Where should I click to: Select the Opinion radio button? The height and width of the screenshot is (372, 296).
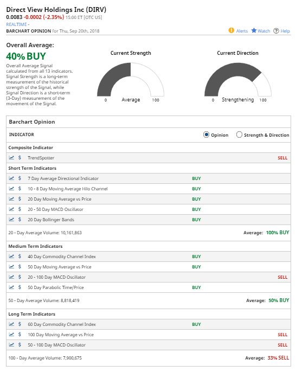[x=206, y=134]
